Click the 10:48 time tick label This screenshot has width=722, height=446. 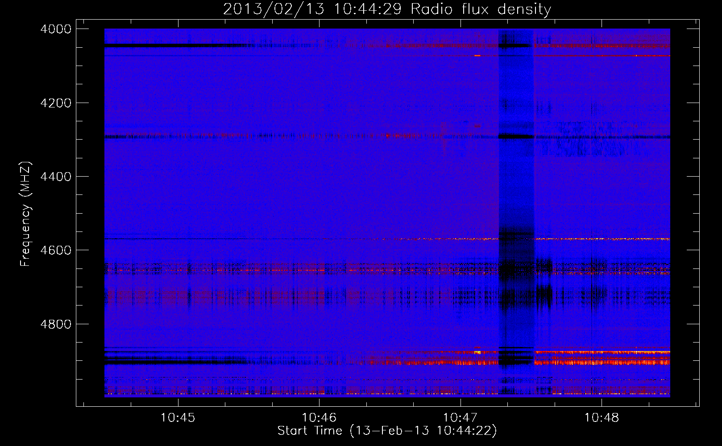pos(602,418)
